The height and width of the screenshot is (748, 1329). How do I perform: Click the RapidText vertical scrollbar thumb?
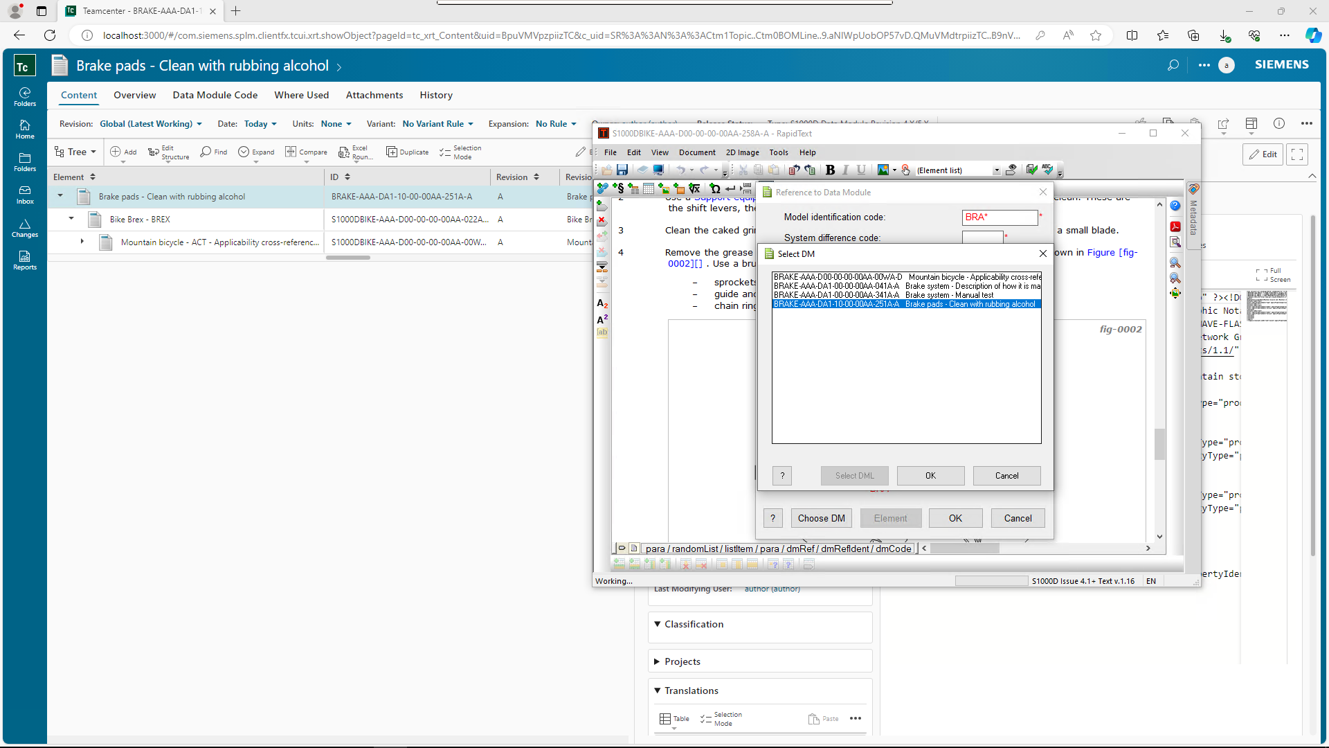(x=1159, y=445)
